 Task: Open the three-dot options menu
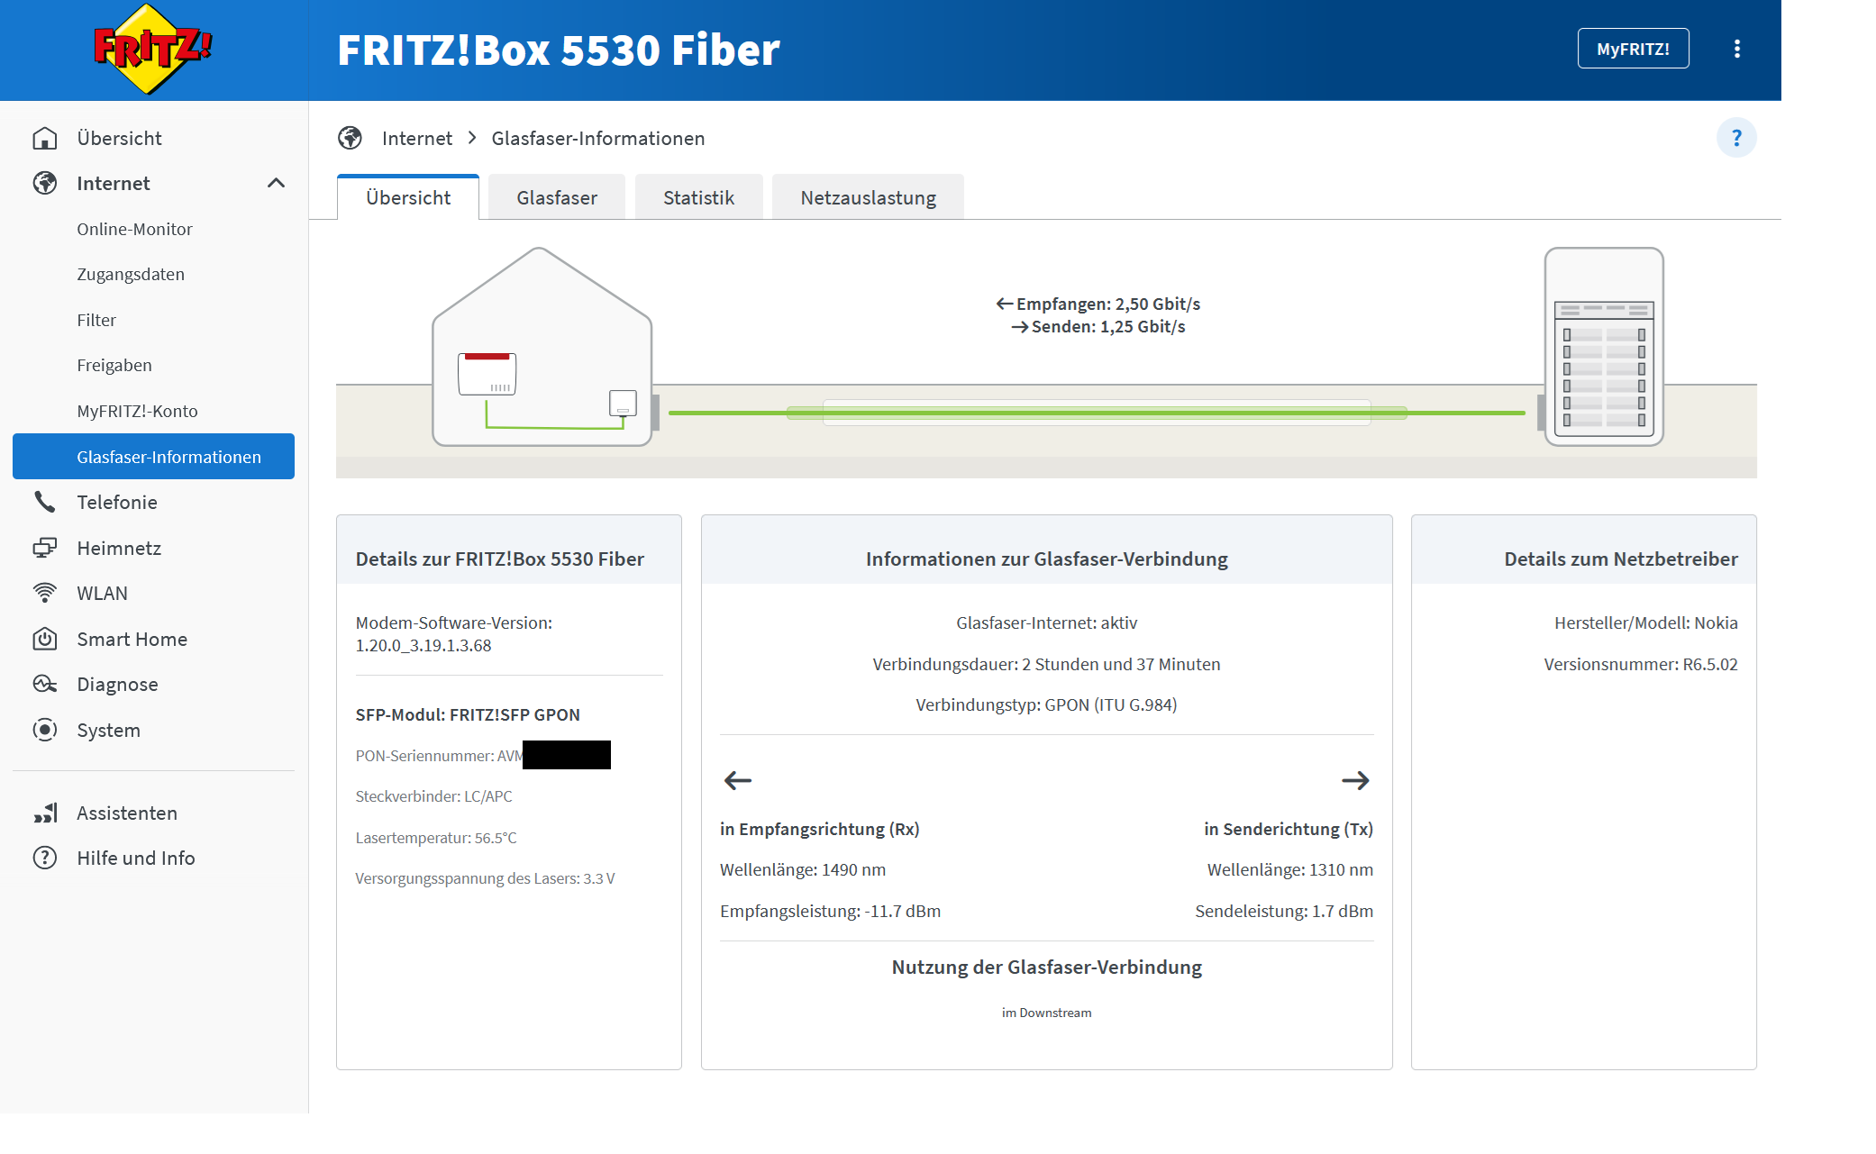point(1736,49)
